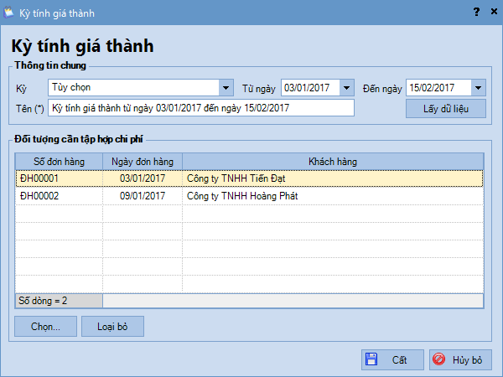Open the Đến ngày date picker

click(x=478, y=87)
